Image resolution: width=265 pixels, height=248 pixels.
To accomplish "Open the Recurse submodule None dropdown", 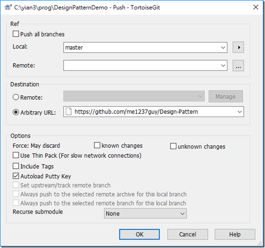I will point(145,214).
